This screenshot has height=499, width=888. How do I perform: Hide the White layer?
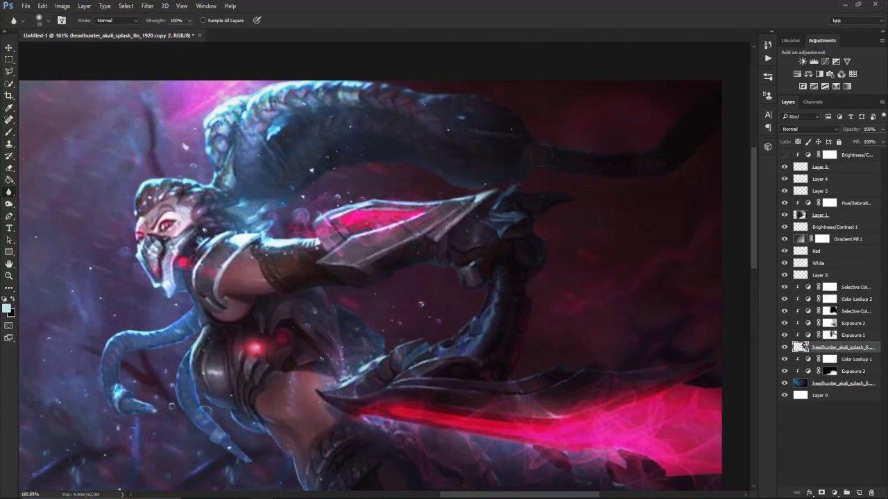tap(785, 263)
